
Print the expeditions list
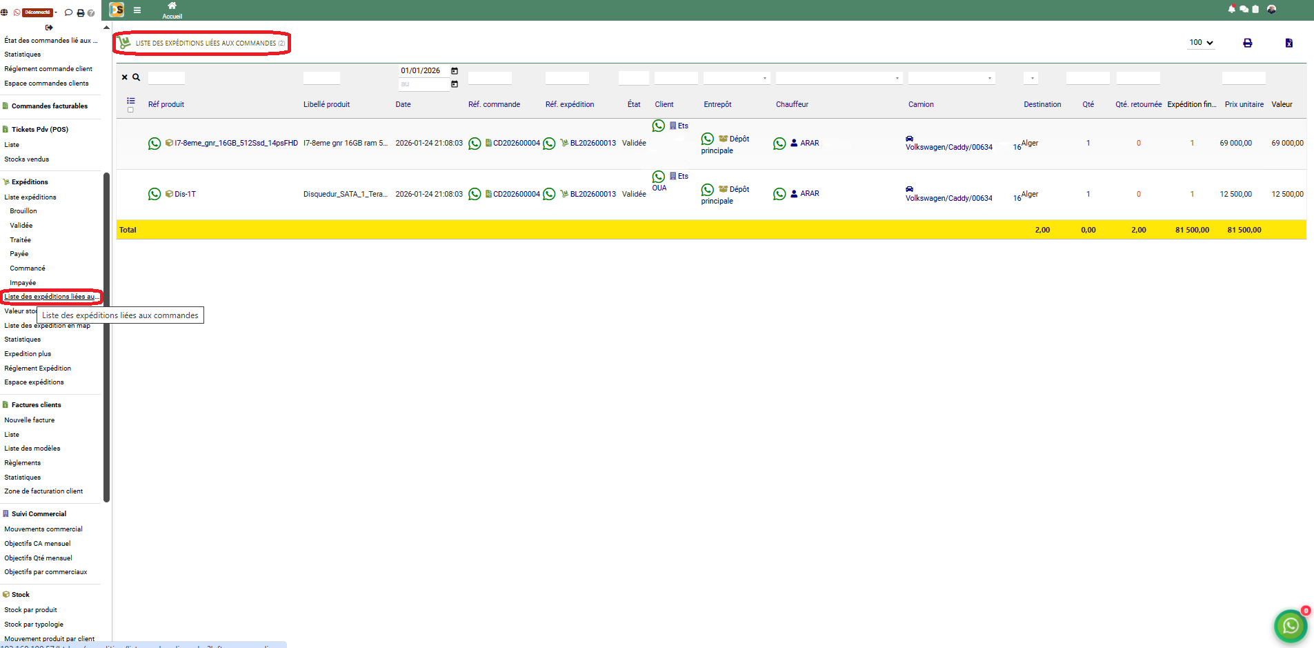click(1247, 43)
